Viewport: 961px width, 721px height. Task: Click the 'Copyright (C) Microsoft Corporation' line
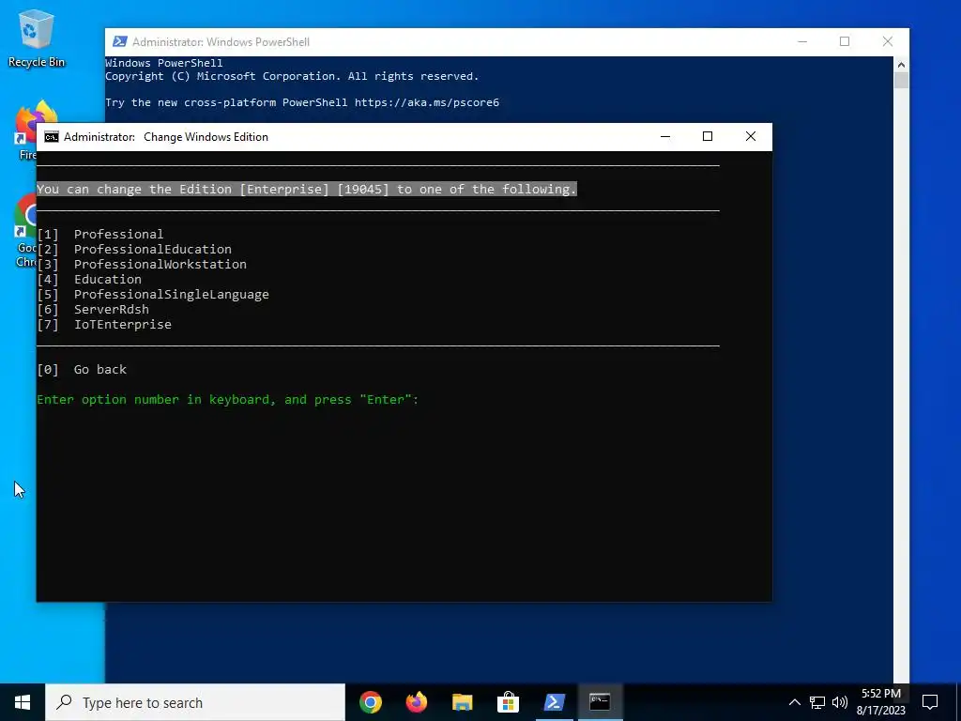click(292, 76)
